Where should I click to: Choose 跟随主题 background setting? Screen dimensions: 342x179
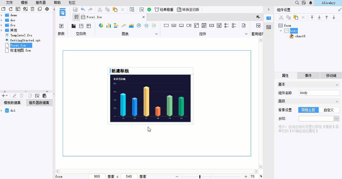tap(308, 110)
